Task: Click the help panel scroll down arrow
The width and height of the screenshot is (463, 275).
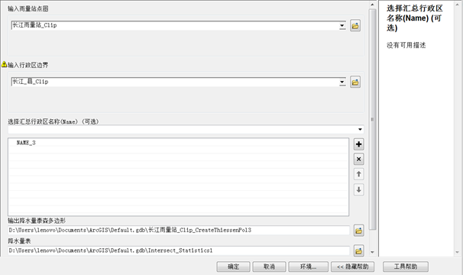Action: [458, 252]
